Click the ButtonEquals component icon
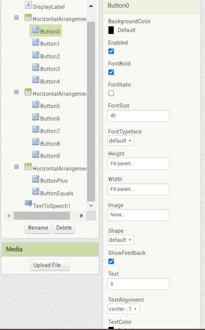Viewport: 205px width, 330px height. [36, 192]
